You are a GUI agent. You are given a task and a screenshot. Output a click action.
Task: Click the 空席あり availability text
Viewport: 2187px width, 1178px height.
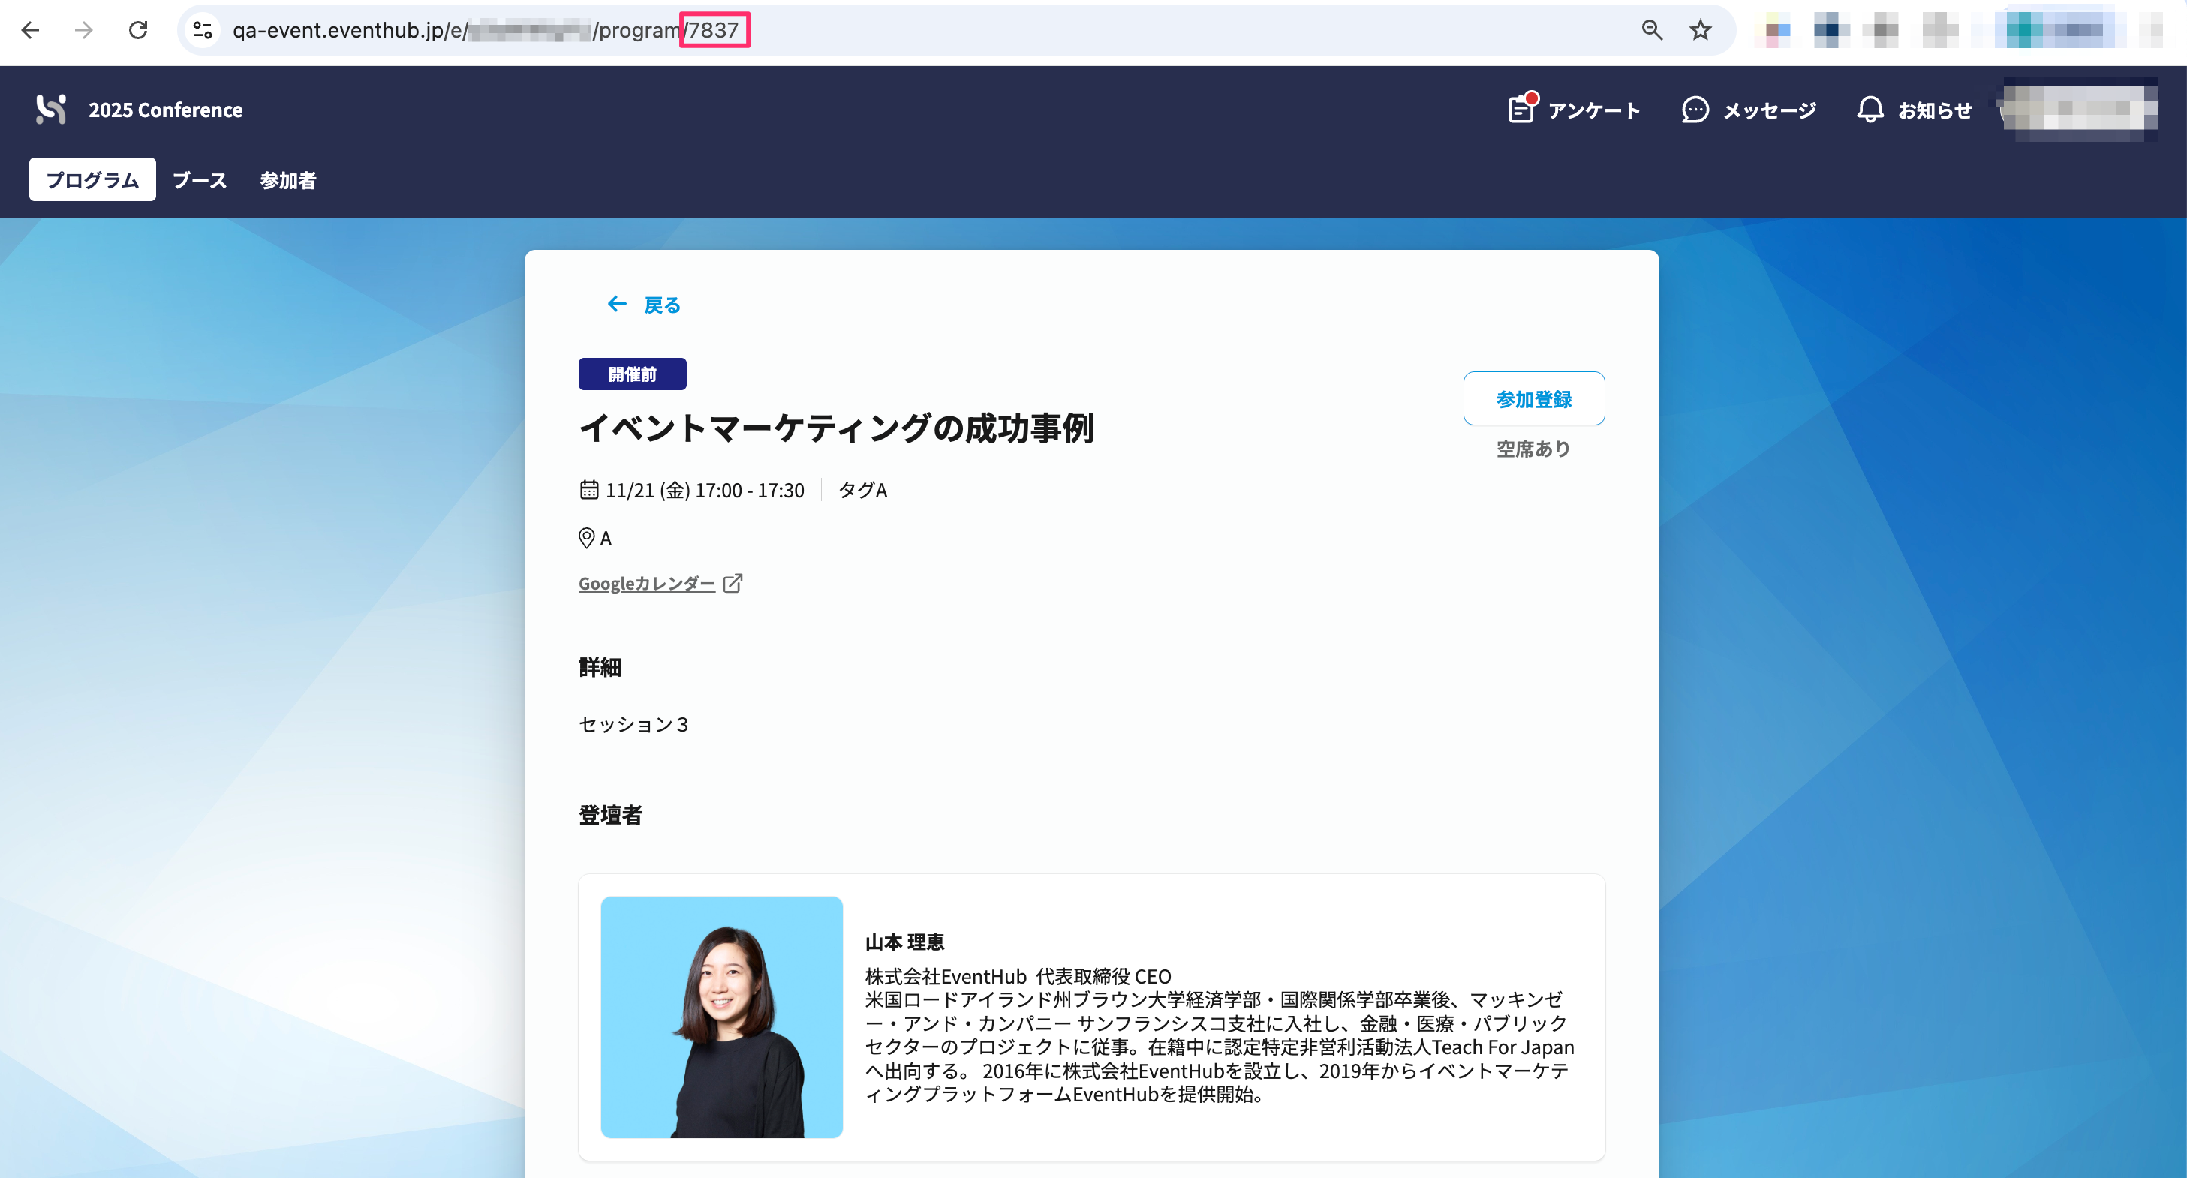click(x=1533, y=449)
